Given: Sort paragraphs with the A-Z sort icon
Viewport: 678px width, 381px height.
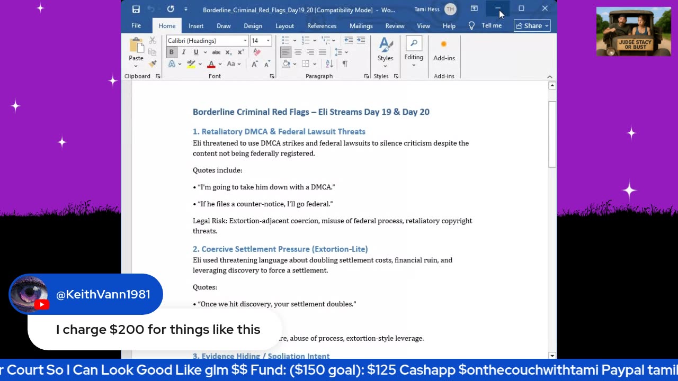Looking at the screenshot, I should coord(329,64).
